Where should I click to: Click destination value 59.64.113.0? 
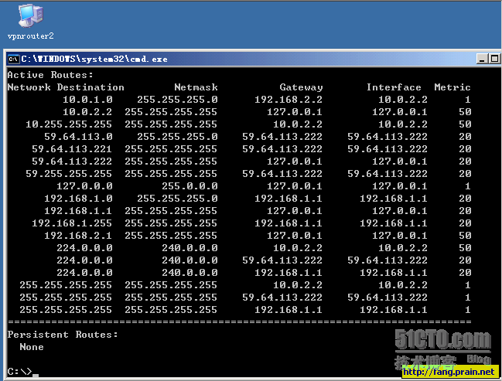pos(78,137)
